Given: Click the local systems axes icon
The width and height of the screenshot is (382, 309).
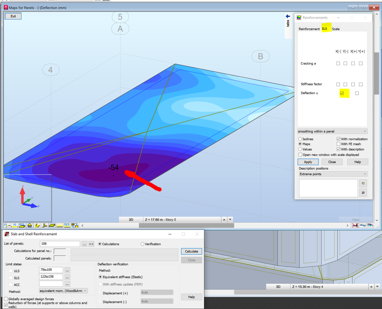Looking at the screenshot, I should coord(45,225).
